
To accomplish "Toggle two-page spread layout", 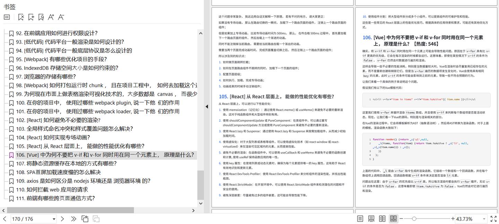I will pyautogui.click(x=382, y=218).
